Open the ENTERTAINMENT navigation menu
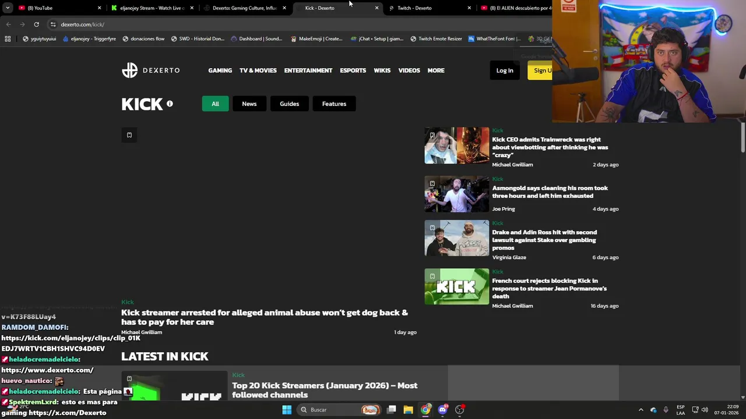746x419 pixels. click(x=308, y=70)
